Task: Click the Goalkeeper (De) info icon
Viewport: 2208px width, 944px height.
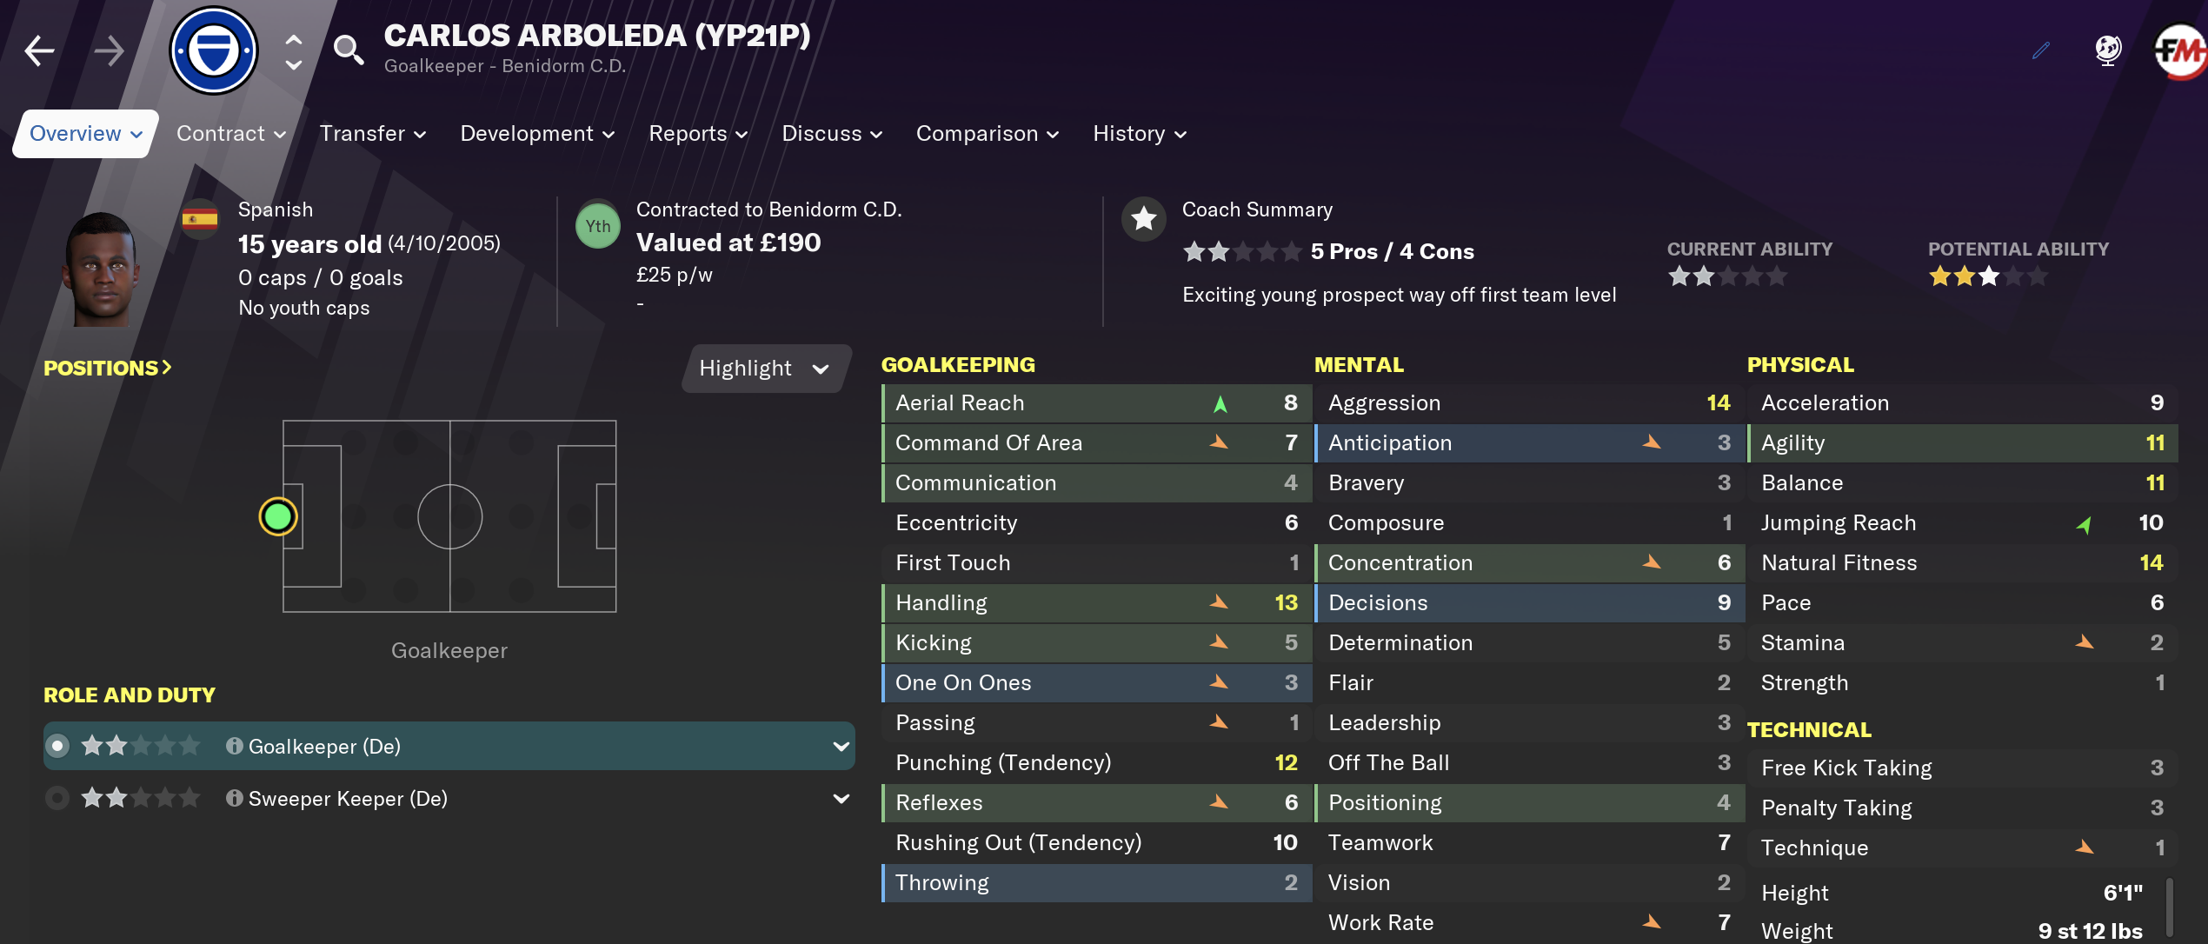Action: tap(234, 746)
